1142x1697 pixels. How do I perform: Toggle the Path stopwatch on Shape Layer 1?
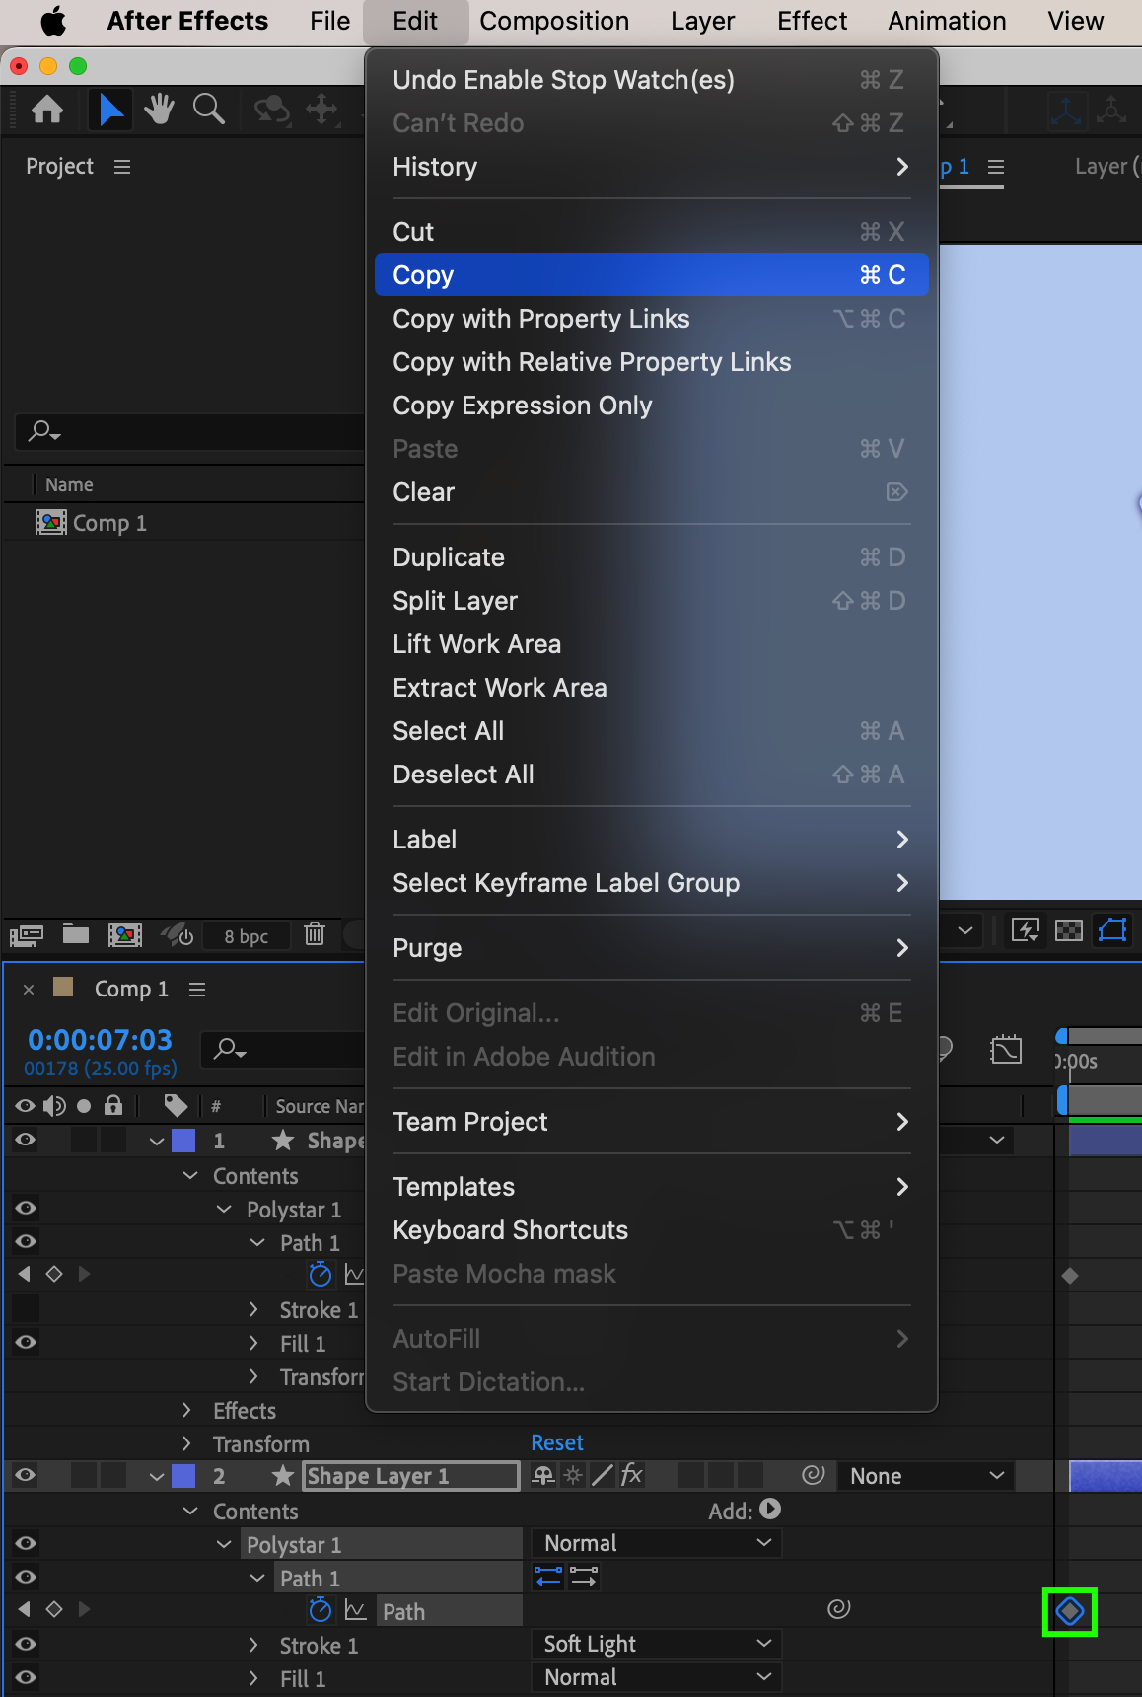point(320,1610)
